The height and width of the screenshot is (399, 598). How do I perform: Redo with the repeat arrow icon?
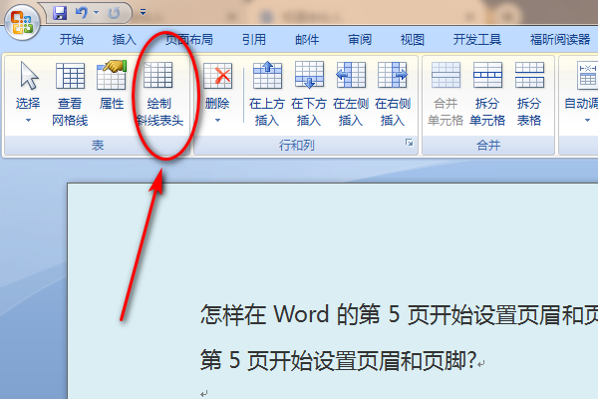tap(114, 13)
